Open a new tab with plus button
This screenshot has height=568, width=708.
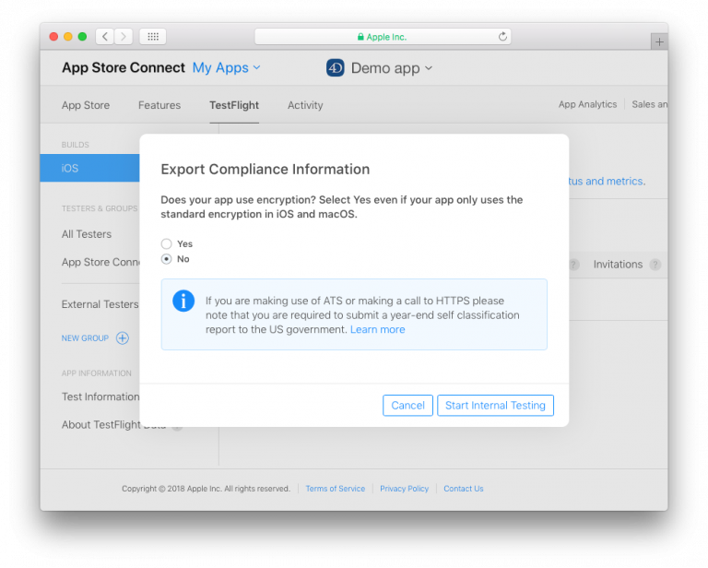tap(659, 42)
